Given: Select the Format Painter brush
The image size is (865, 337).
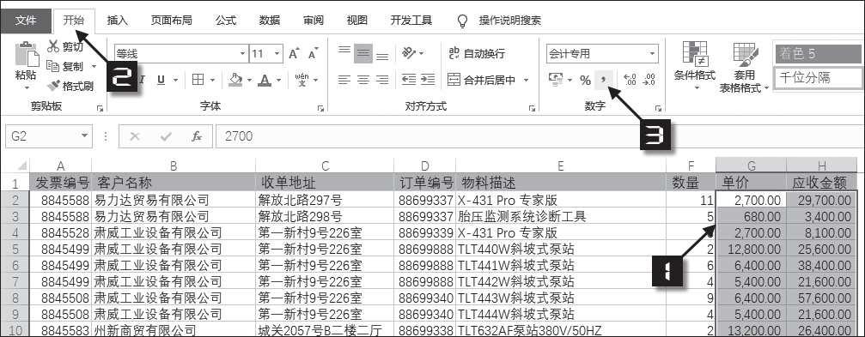Looking at the screenshot, I should [53, 86].
